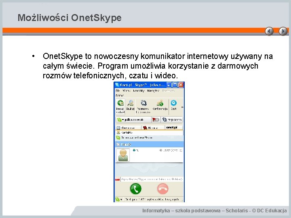Open the second menu item Widok
The height and width of the screenshot is (218, 291).
pyautogui.click(x=127, y=91)
